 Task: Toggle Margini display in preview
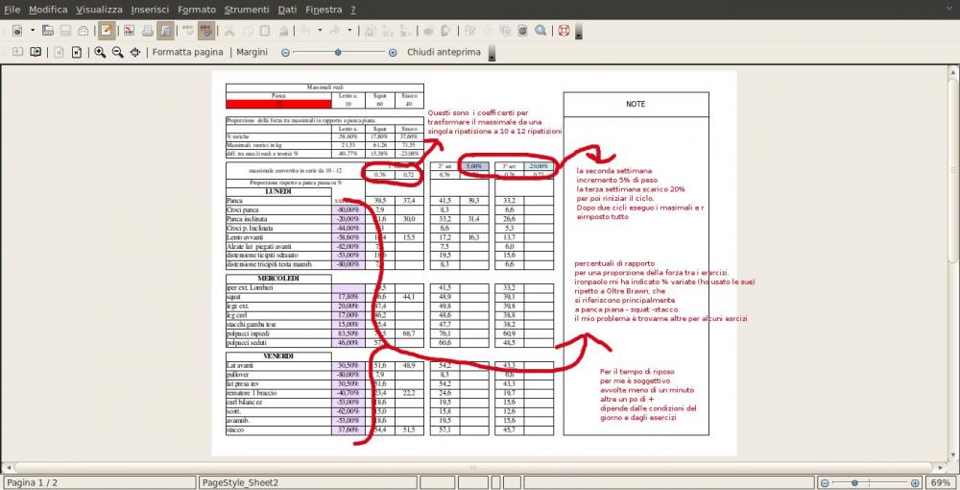(252, 52)
